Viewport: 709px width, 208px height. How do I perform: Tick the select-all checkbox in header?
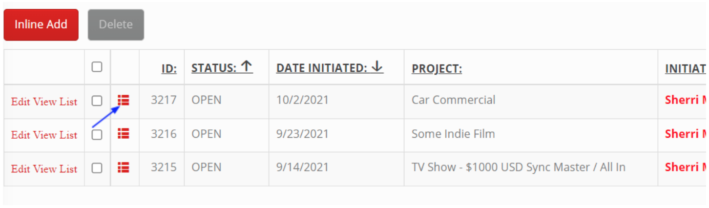click(x=97, y=67)
